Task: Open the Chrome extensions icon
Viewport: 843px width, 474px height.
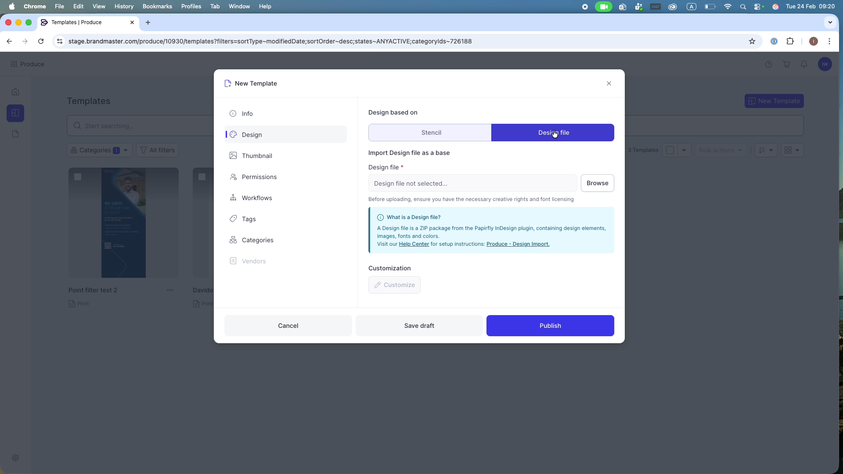Action: 790,41
